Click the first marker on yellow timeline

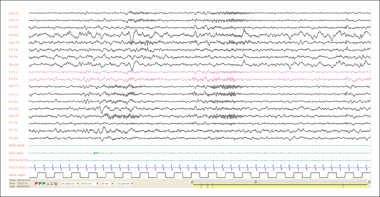(201, 186)
